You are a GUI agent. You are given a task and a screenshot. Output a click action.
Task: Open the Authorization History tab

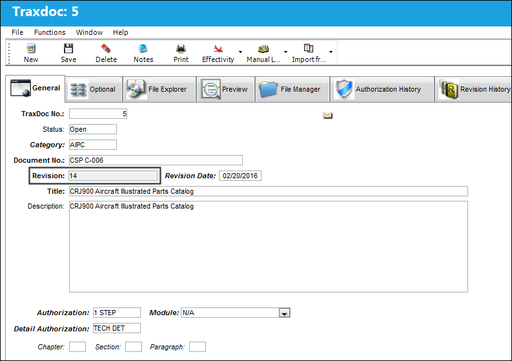pyautogui.click(x=382, y=89)
